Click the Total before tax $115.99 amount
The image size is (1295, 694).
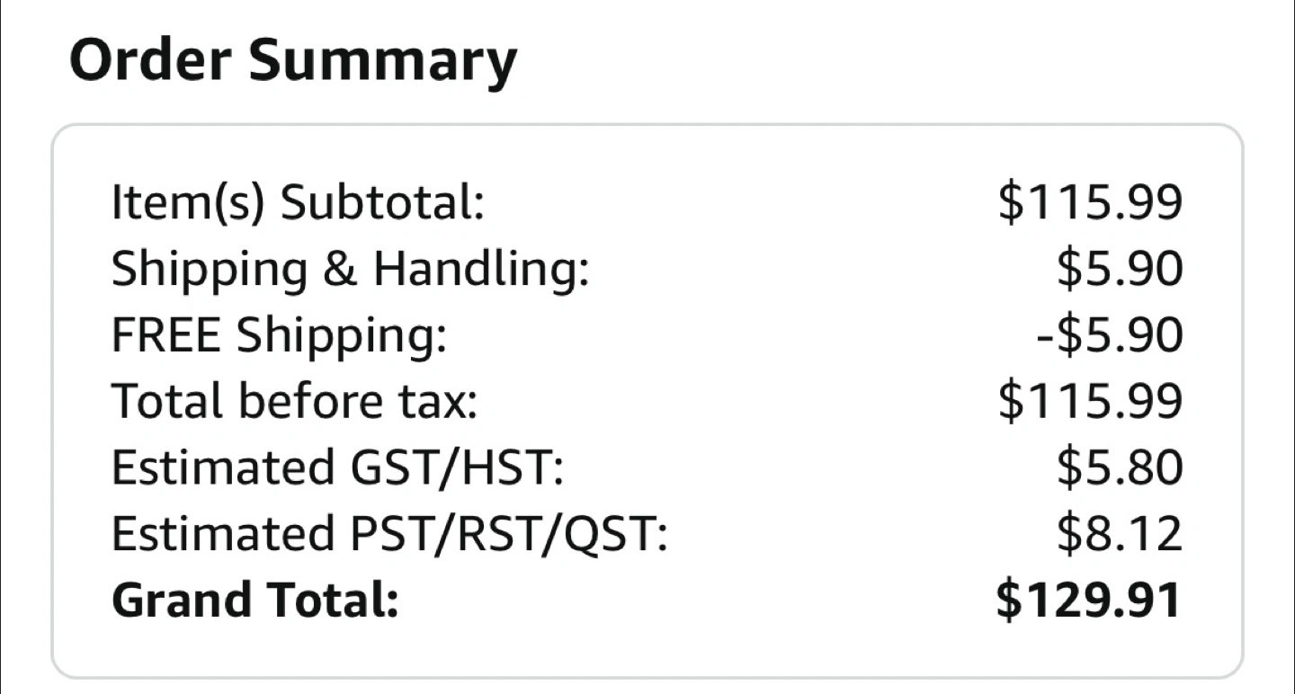point(1090,402)
